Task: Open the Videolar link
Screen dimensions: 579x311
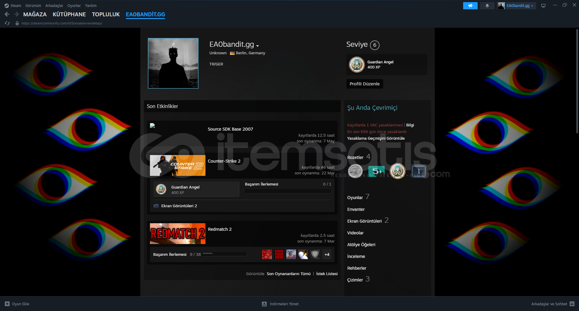Action: click(355, 233)
